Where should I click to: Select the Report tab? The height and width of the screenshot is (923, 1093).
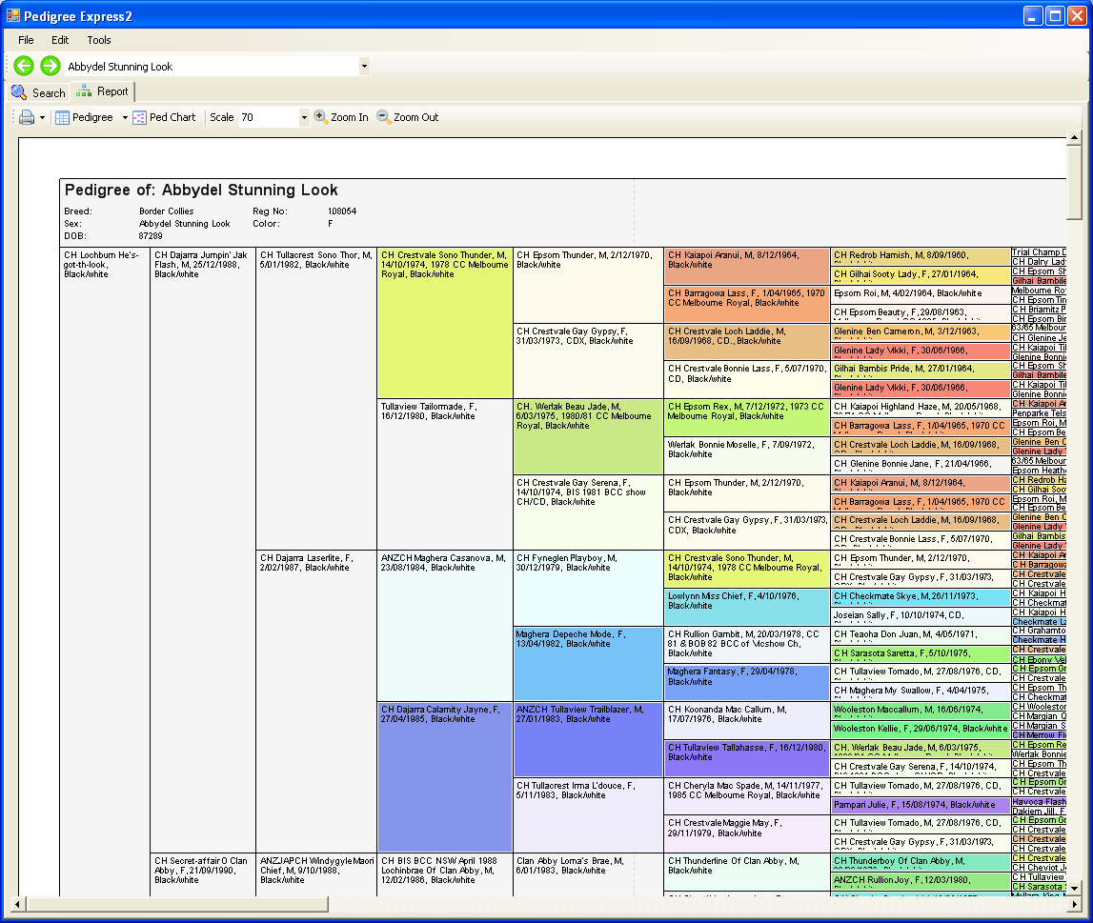pos(103,91)
